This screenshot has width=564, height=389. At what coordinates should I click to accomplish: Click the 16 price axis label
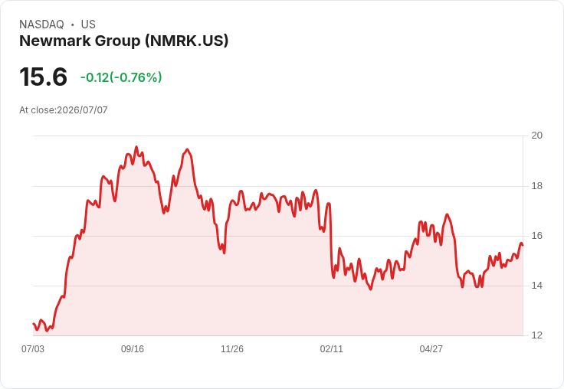pyautogui.click(x=537, y=236)
